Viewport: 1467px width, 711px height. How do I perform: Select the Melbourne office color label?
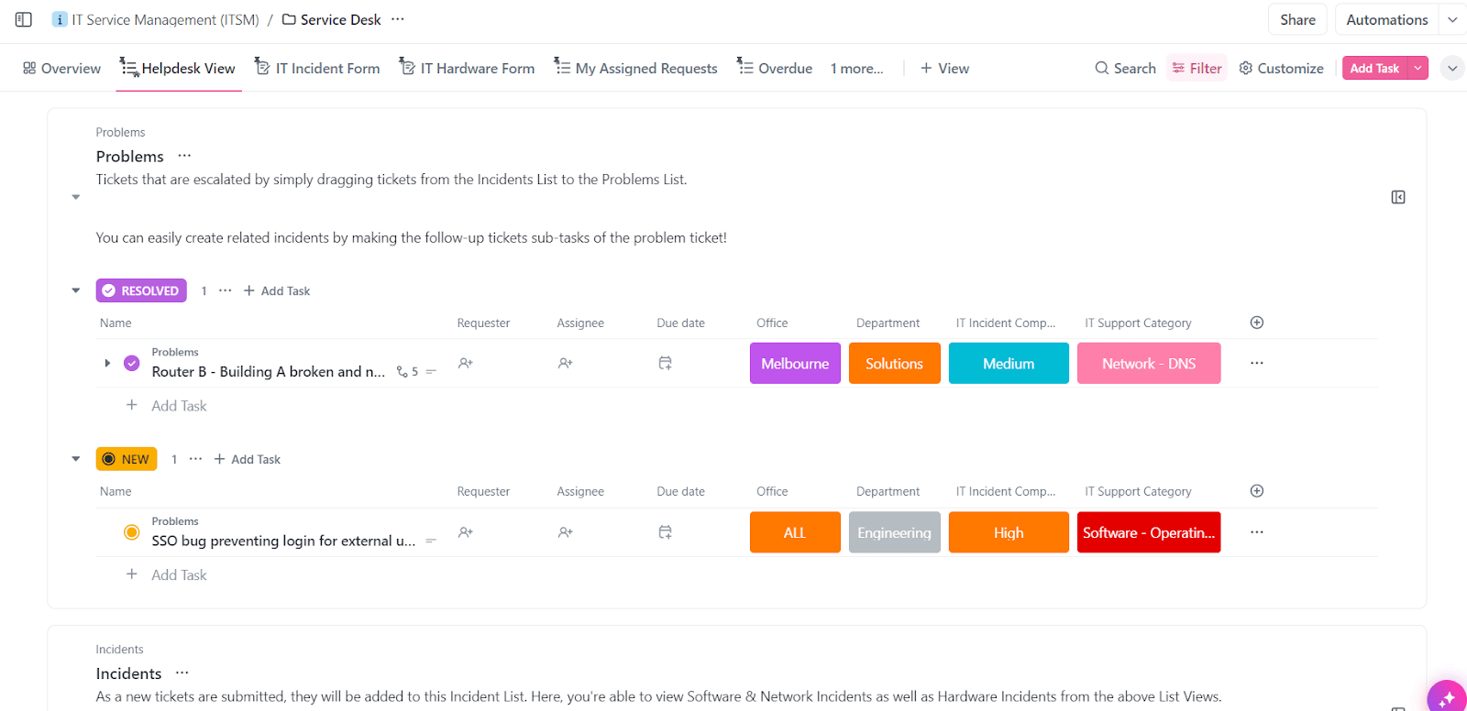point(795,364)
